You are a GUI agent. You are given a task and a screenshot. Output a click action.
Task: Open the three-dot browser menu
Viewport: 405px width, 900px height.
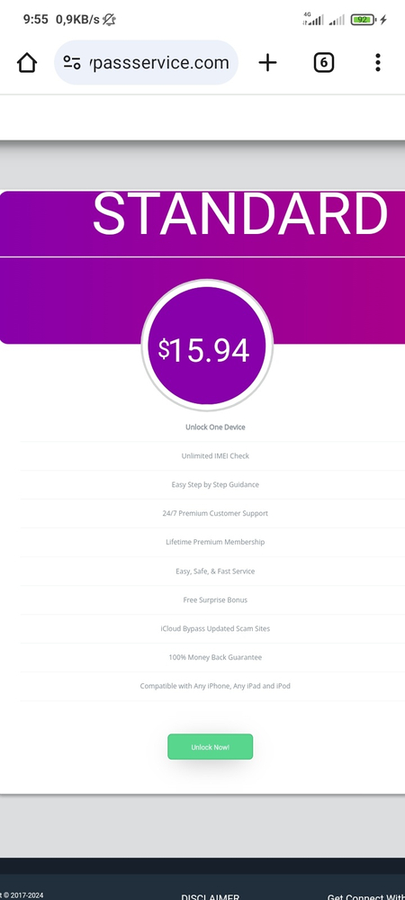pyautogui.click(x=377, y=63)
